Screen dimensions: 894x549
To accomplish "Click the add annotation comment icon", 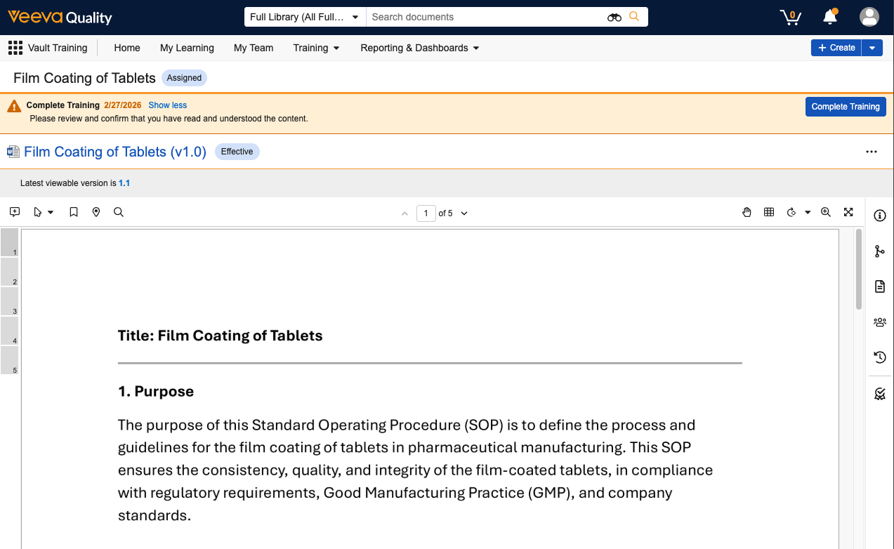I will [x=15, y=212].
